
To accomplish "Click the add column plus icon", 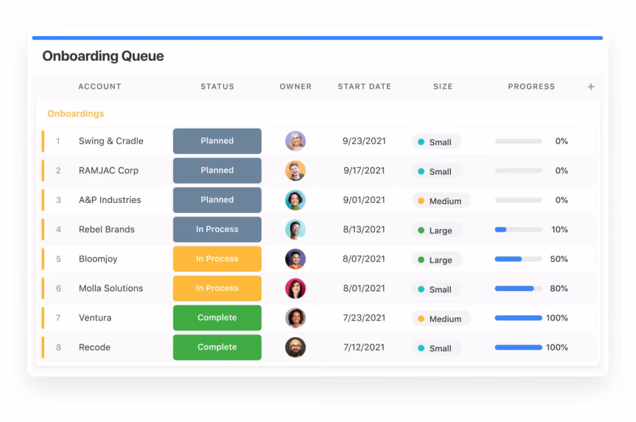I will [x=591, y=87].
